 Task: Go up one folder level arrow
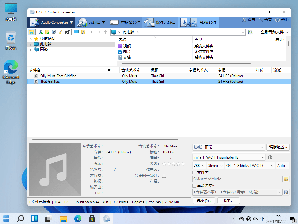tap(106, 32)
